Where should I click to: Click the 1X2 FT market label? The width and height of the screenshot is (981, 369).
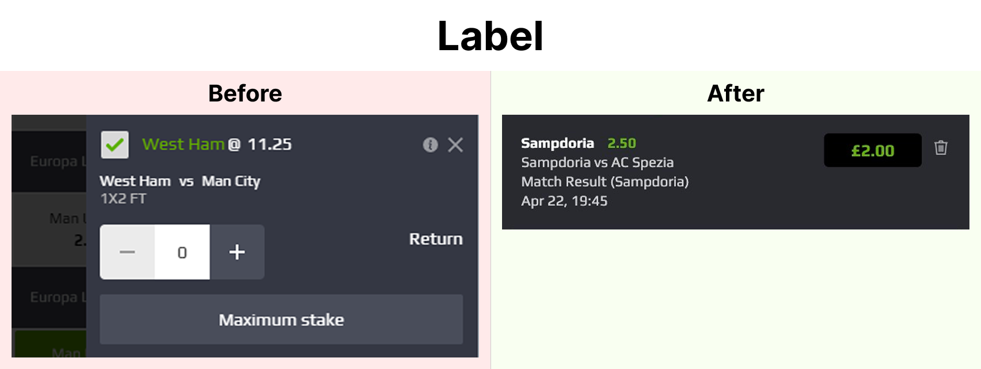click(x=123, y=199)
